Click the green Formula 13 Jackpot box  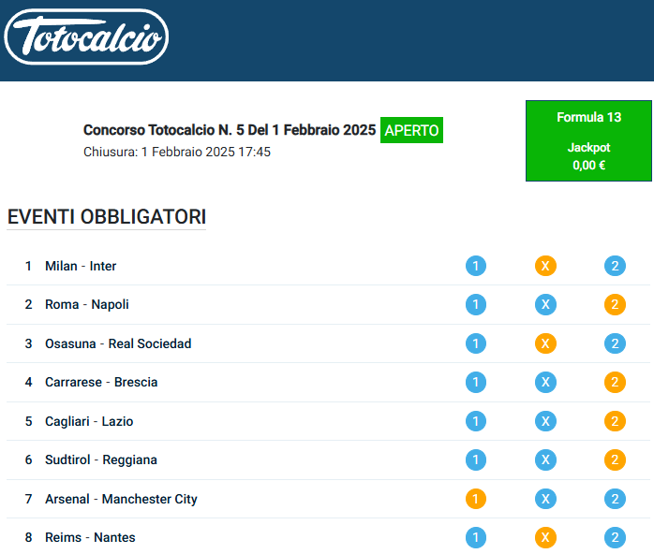588,140
